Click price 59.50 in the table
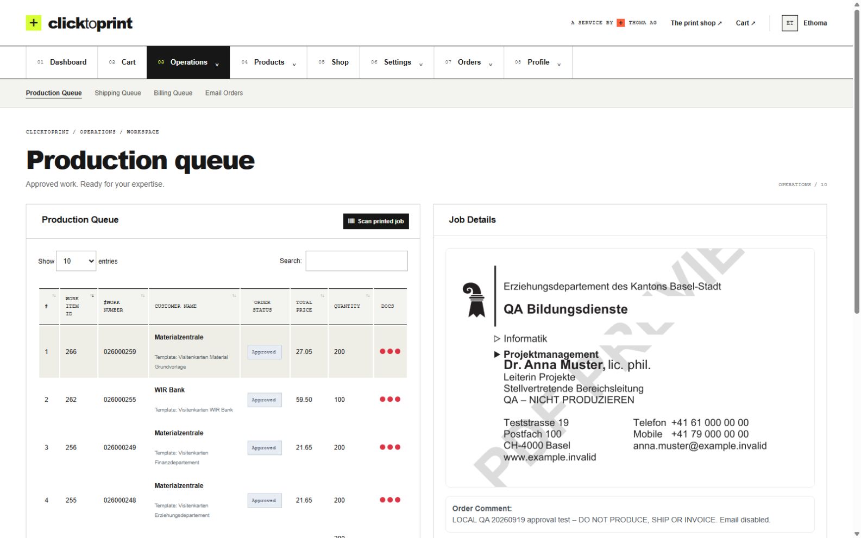The height and width of the screenshot is (538, 861). coord(304,400)
